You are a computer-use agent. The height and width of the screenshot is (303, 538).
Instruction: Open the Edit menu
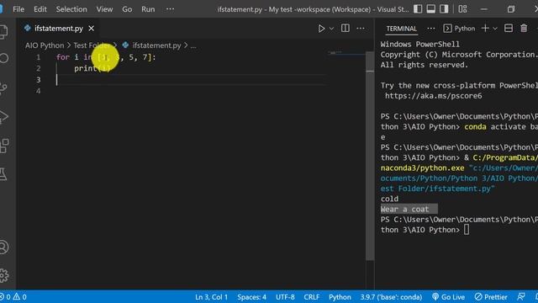(40, 9)
